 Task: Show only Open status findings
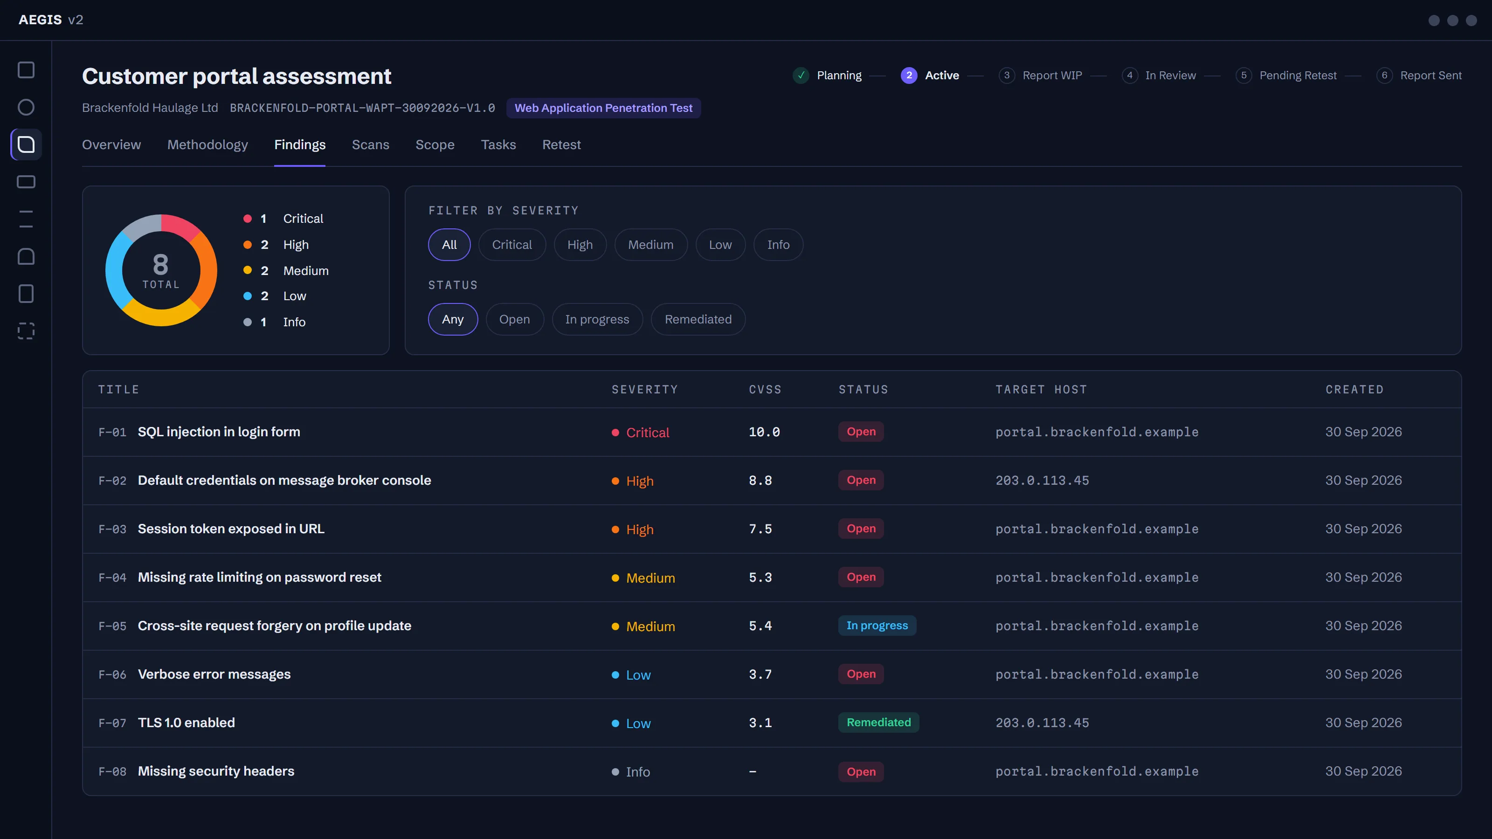coord(514,320)
